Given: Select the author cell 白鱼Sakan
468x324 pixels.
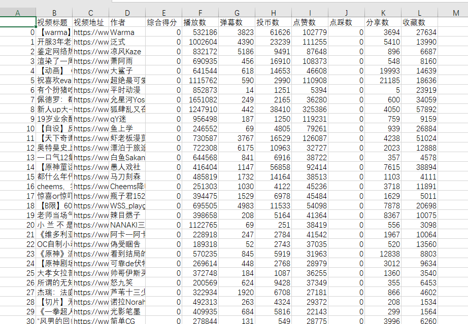Looking at the screenshot, I should coord(127,157).
